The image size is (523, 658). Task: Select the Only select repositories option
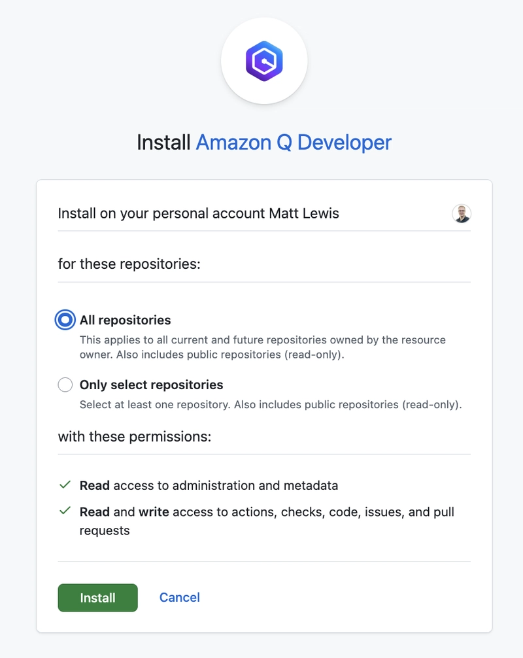click(x=65, y=385)
